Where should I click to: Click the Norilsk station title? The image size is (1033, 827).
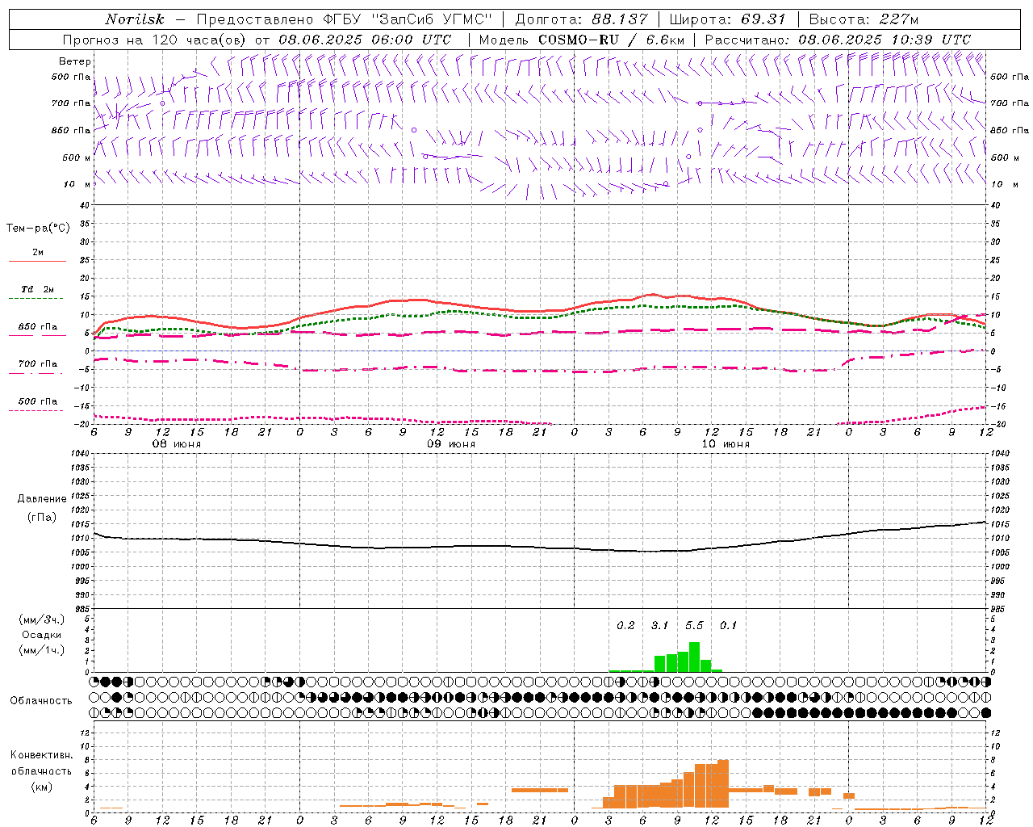point(135,19)
